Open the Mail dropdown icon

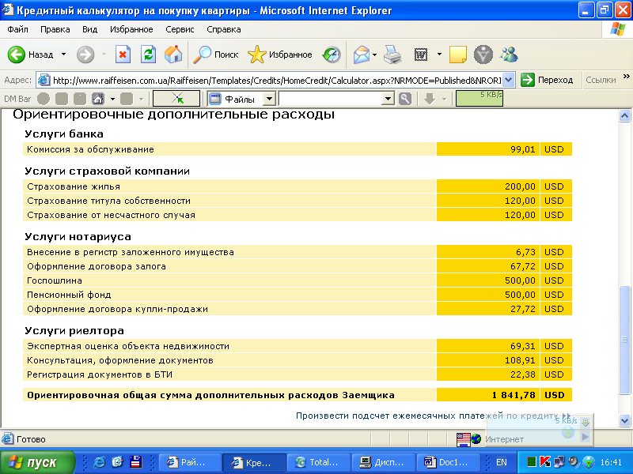pyautogui.click(x=364, y=55)
